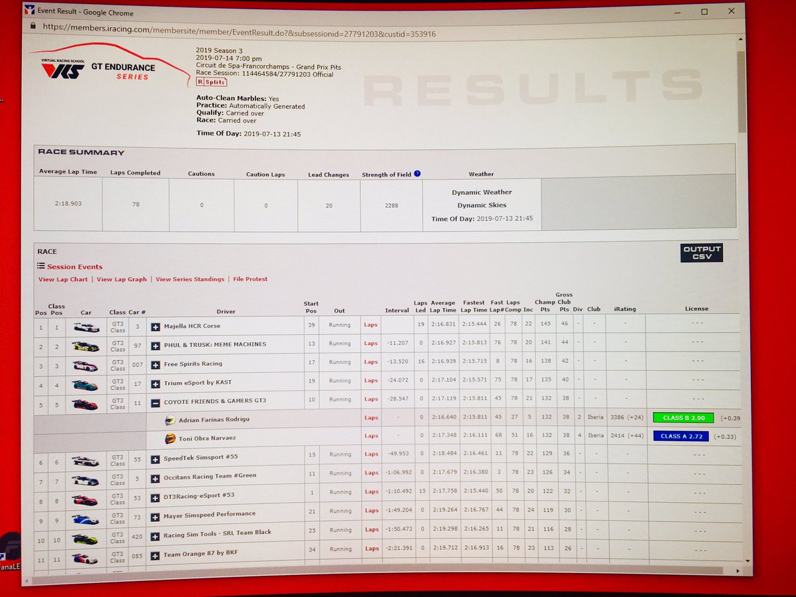Click the Splits button near race session

pos(211,82)
